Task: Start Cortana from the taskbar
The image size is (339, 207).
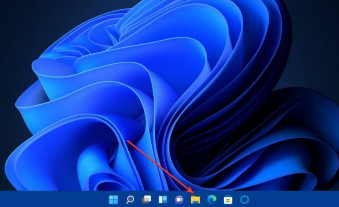Action: click(x=245, y=199)
